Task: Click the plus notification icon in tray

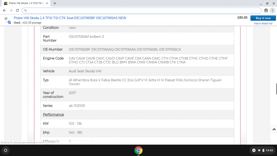Action: pyautogui.click(x=254, y=150)
